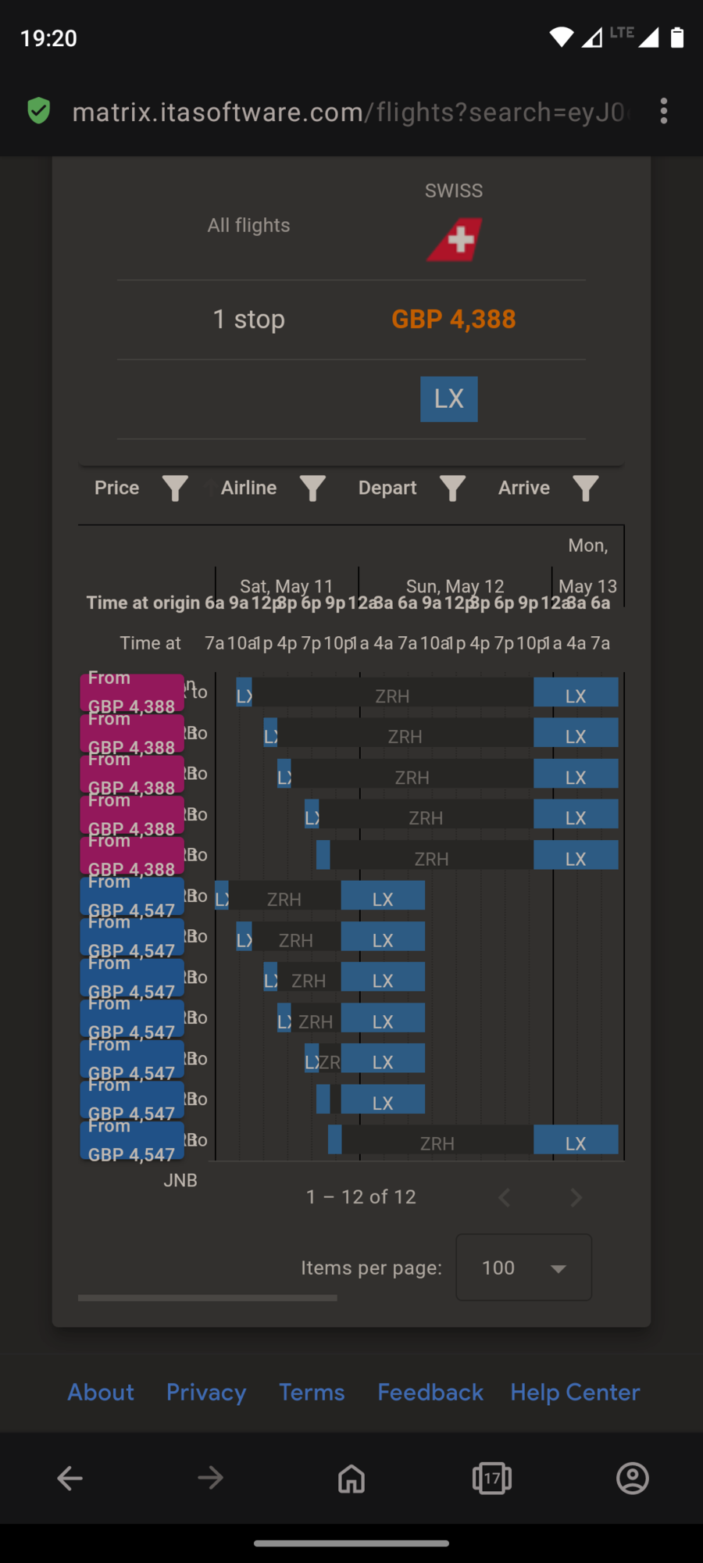Tap the browser home icon
703x1563 pixels.
point(351,1478)
